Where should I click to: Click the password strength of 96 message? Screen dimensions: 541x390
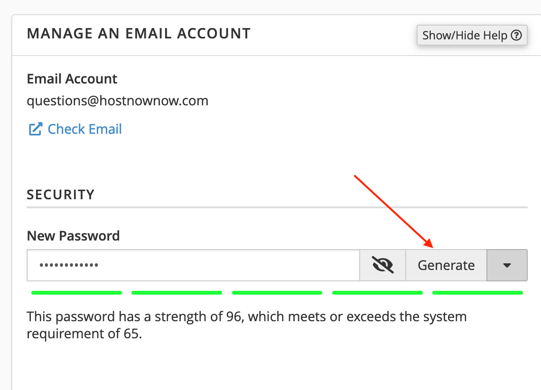click(x=247, y=325)
